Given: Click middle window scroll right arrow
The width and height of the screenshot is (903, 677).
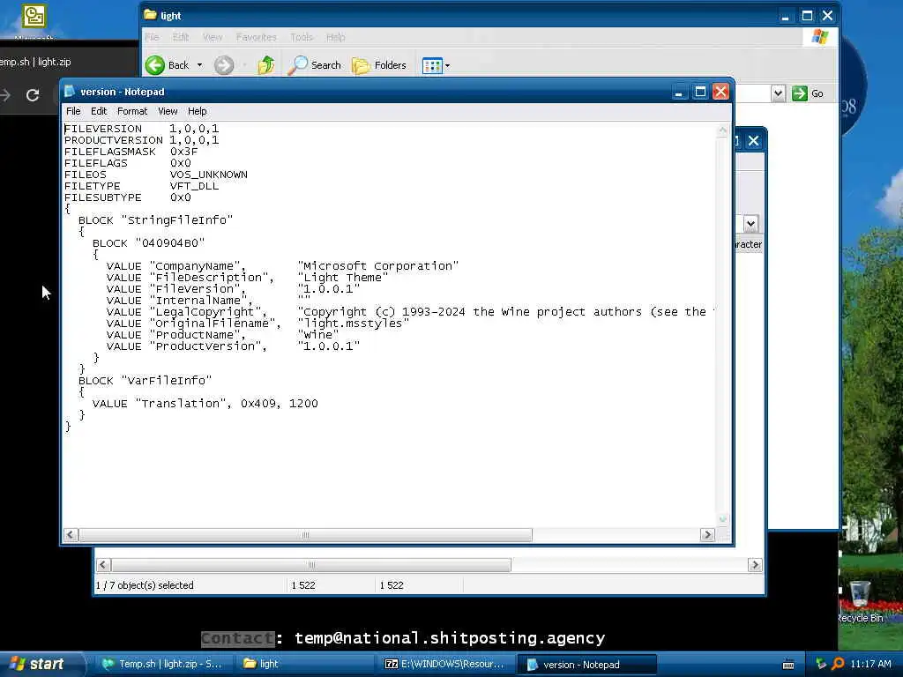Looking at the screenshot, I should 755,565.
